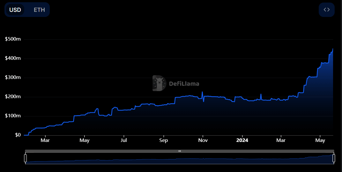Click the $100m y-axis label

[13, 116]
